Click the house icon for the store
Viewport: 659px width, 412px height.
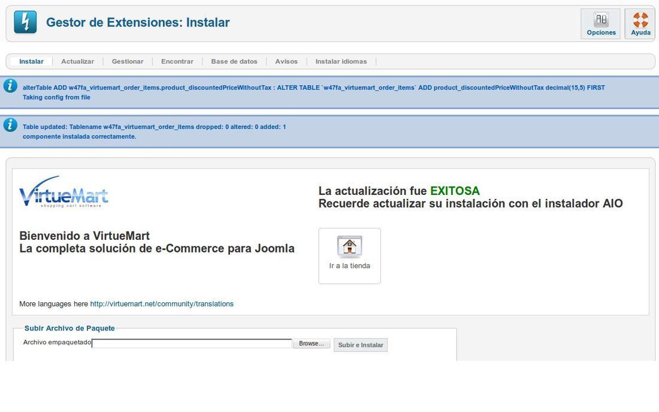coord(349,246)
